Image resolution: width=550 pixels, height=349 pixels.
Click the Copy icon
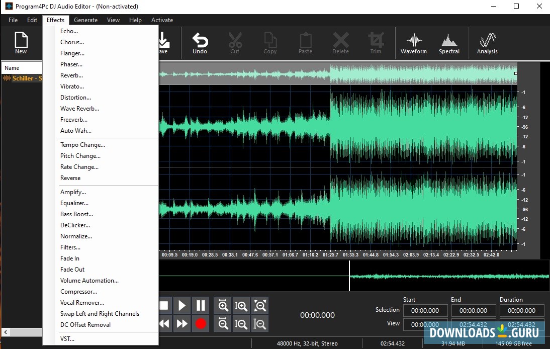[x=270, y=43]
